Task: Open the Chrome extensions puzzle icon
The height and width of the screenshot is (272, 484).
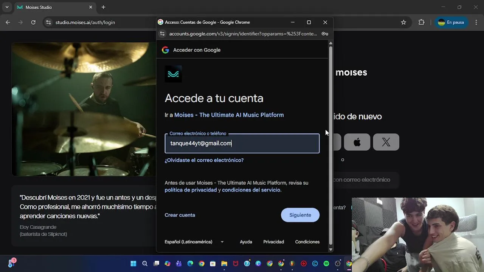Action: (422, 22)
